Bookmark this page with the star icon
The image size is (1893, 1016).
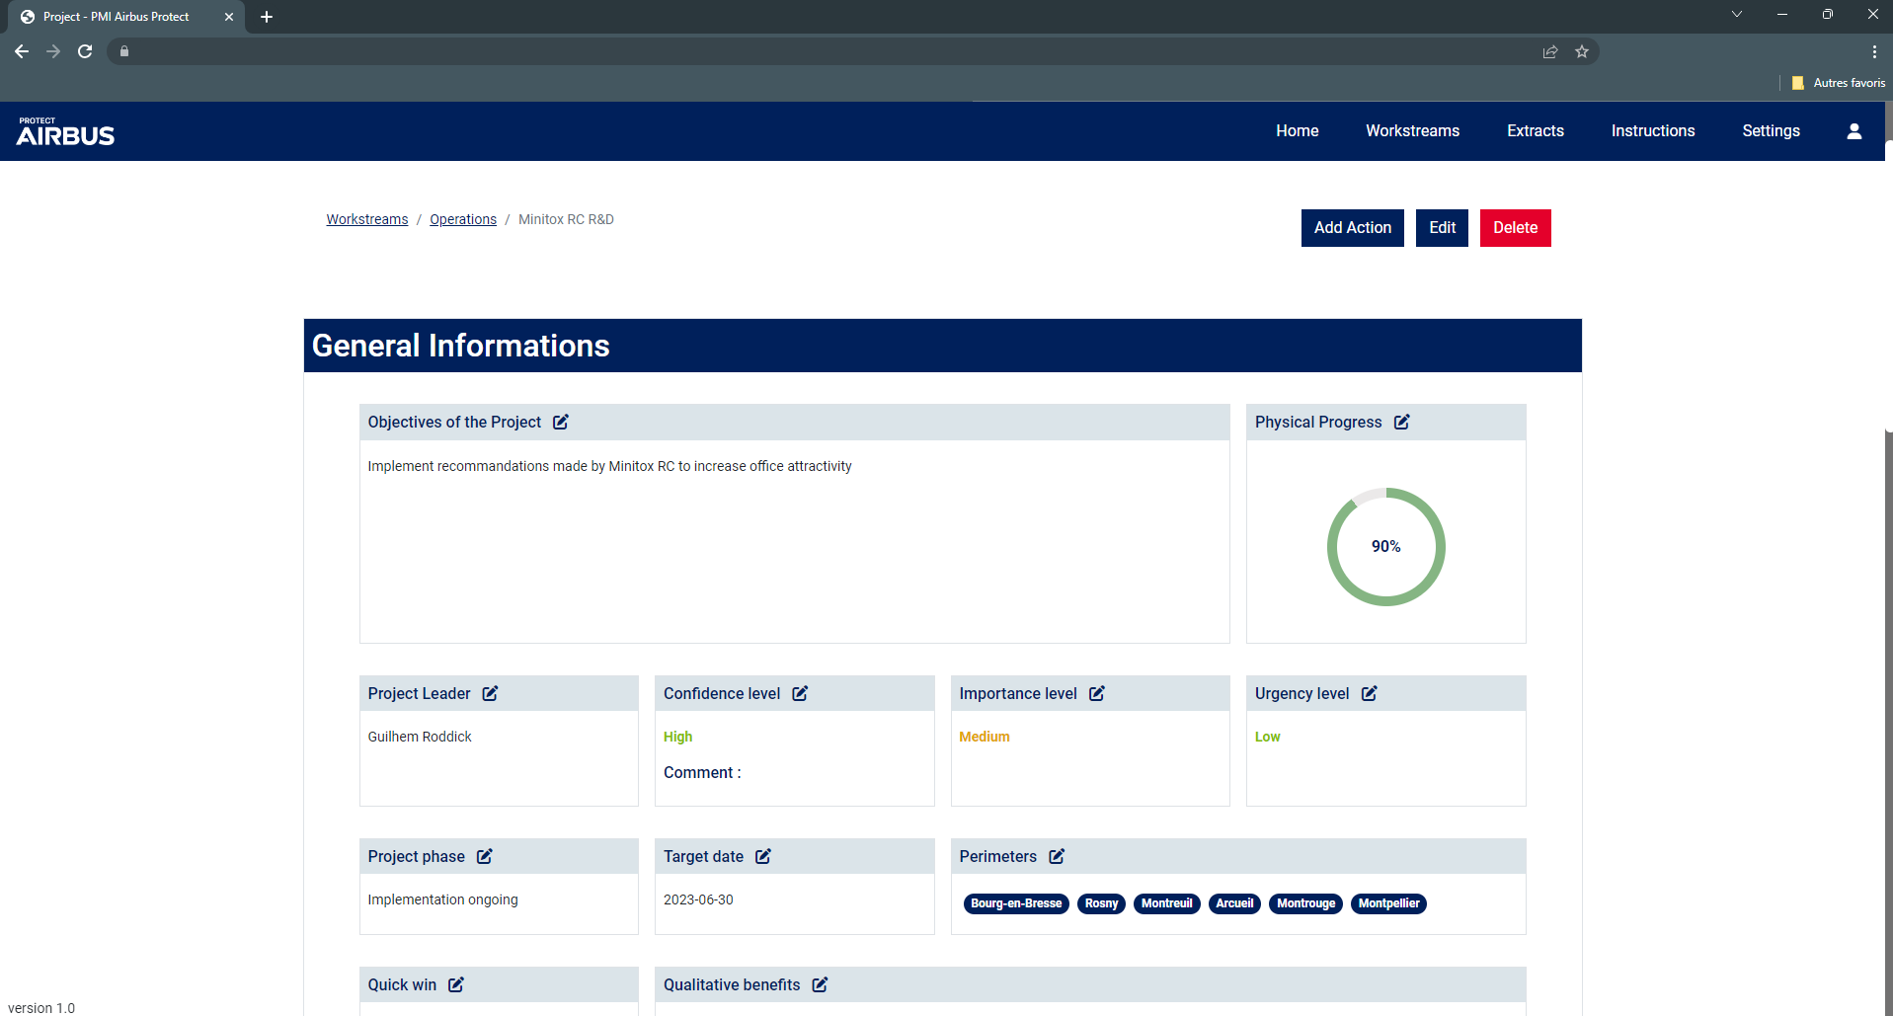pos(1582,51)
